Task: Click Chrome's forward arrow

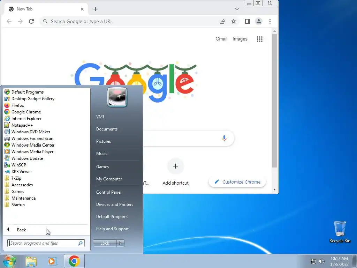Action: (x=20, y=21)
